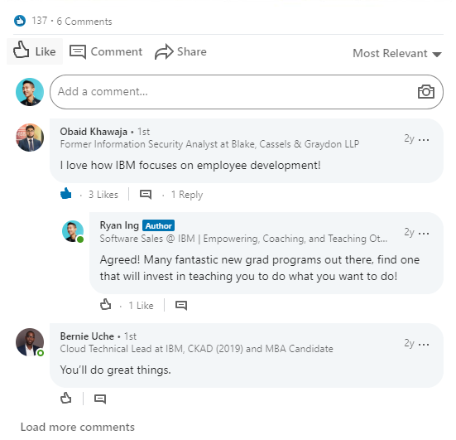
Task: Open options menu on Bernie Uche's comment
Action: pos(424,345)
